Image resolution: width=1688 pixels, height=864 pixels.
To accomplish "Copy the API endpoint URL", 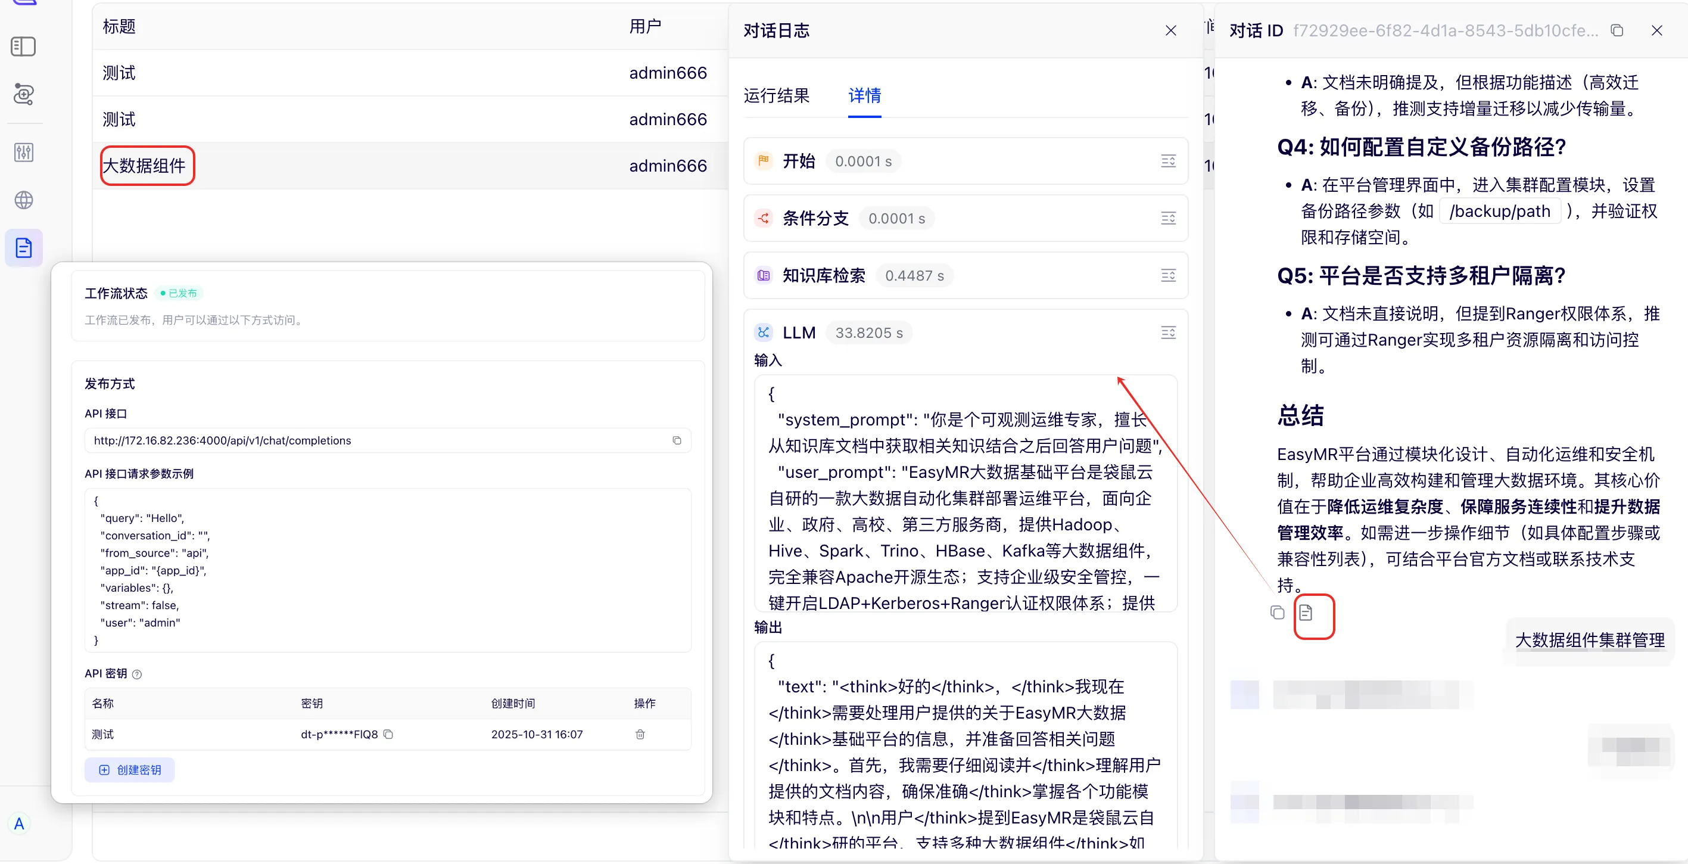I will [677, 440].
